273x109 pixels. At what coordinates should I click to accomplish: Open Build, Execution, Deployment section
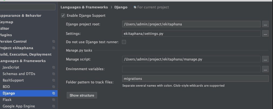pos(25,54)
